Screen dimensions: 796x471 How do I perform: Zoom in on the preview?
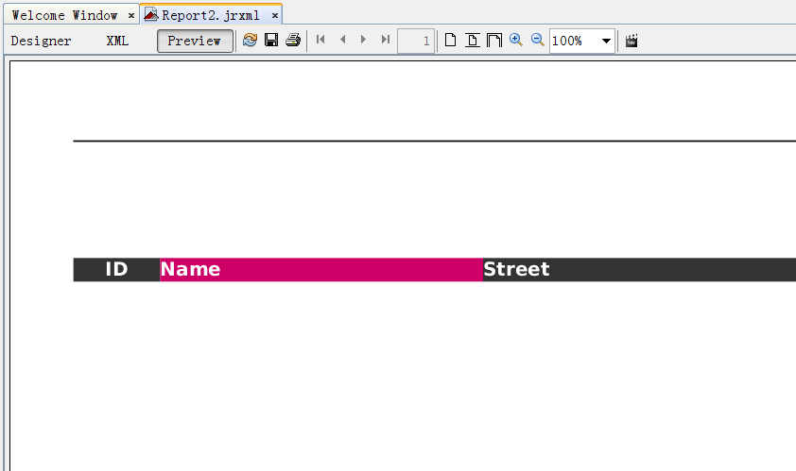516,40
